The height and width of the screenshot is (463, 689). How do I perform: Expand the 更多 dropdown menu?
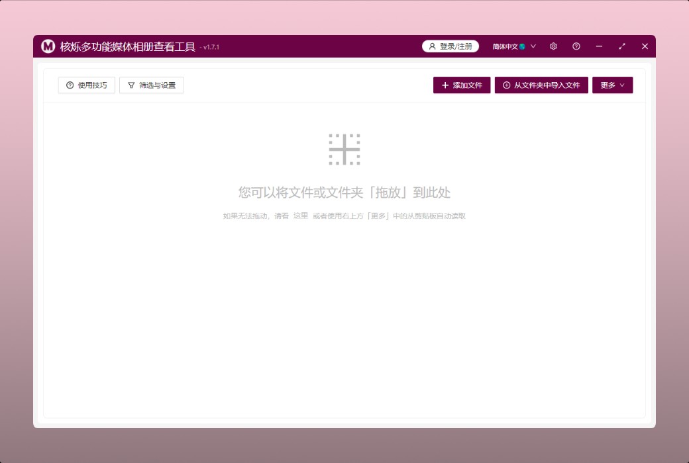click(612, 85)
